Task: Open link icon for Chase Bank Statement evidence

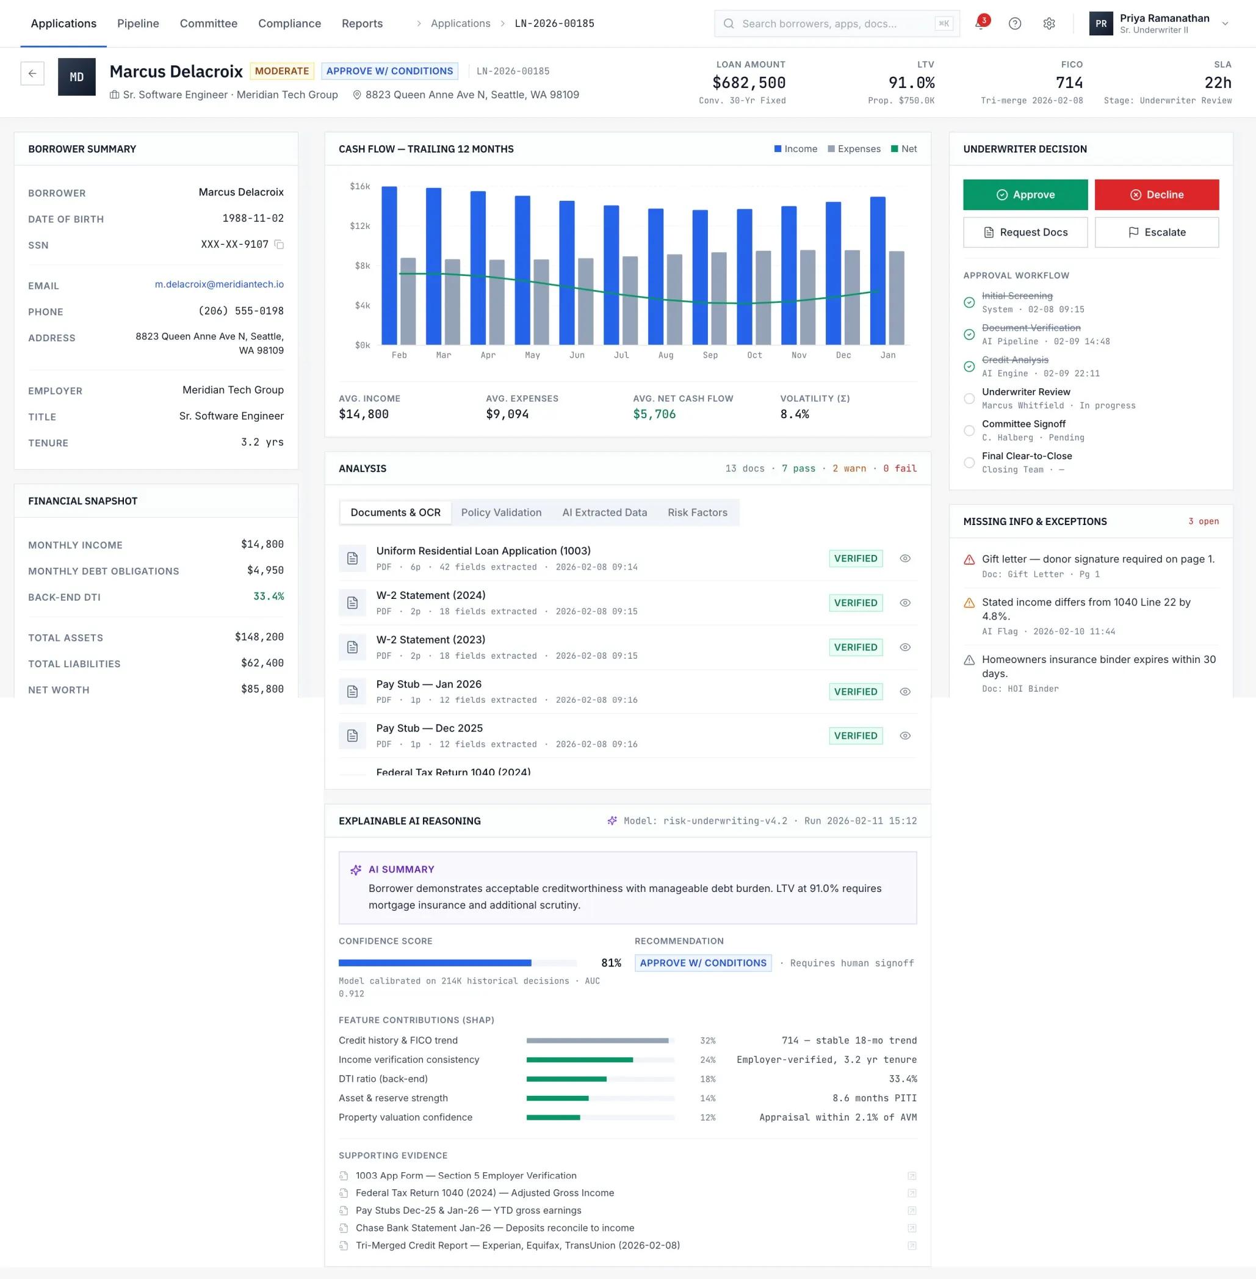Action: click(912, 1228)
